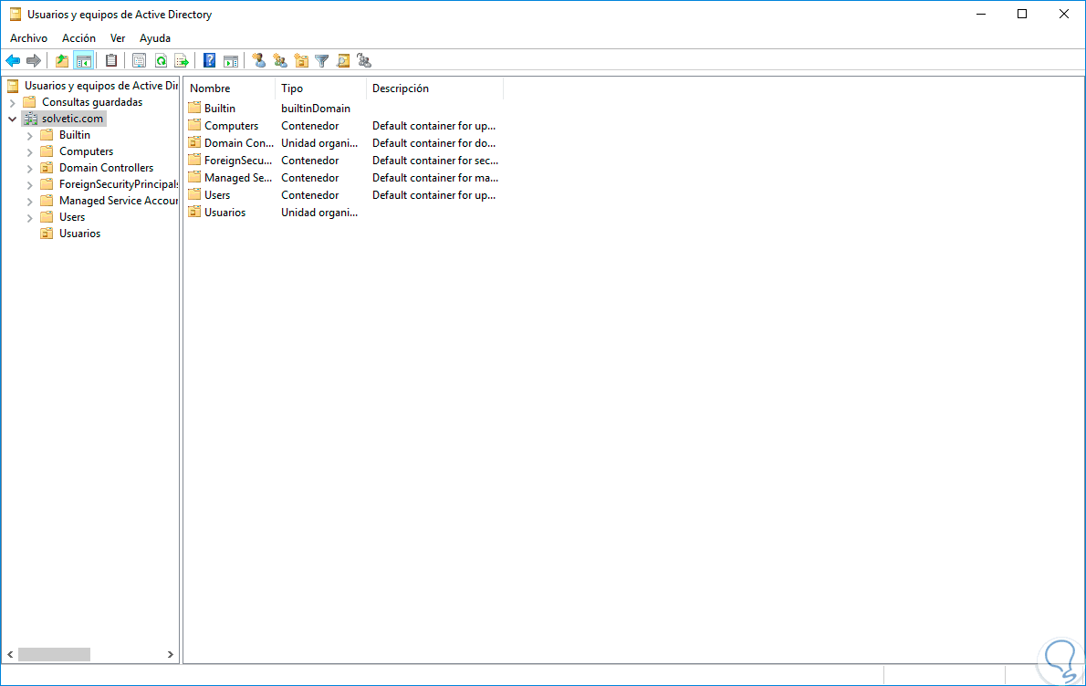
Task: Select the ForeignSecu... row in the list
Action: (343, 160)
